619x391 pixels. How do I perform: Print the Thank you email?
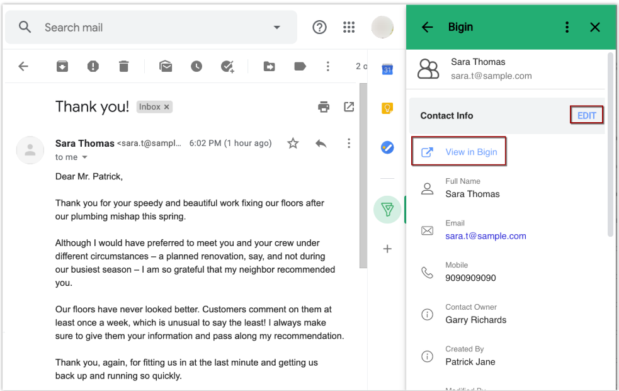coord(324,106)
